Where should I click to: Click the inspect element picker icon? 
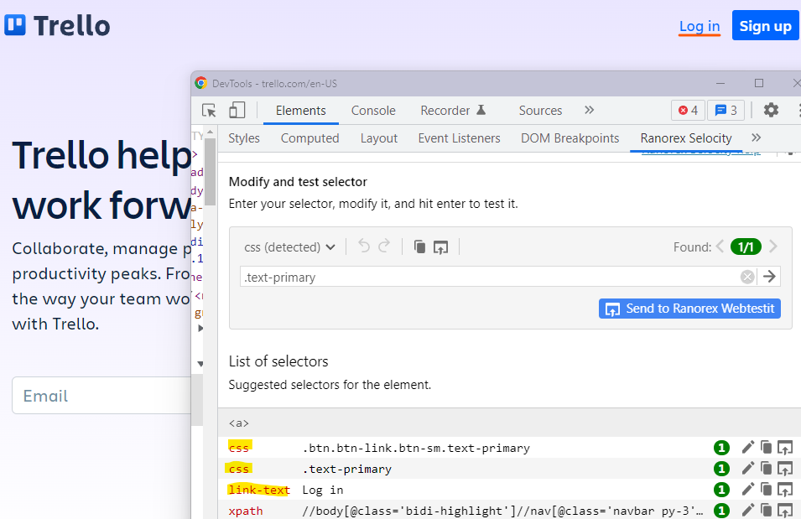coord(210,111)
